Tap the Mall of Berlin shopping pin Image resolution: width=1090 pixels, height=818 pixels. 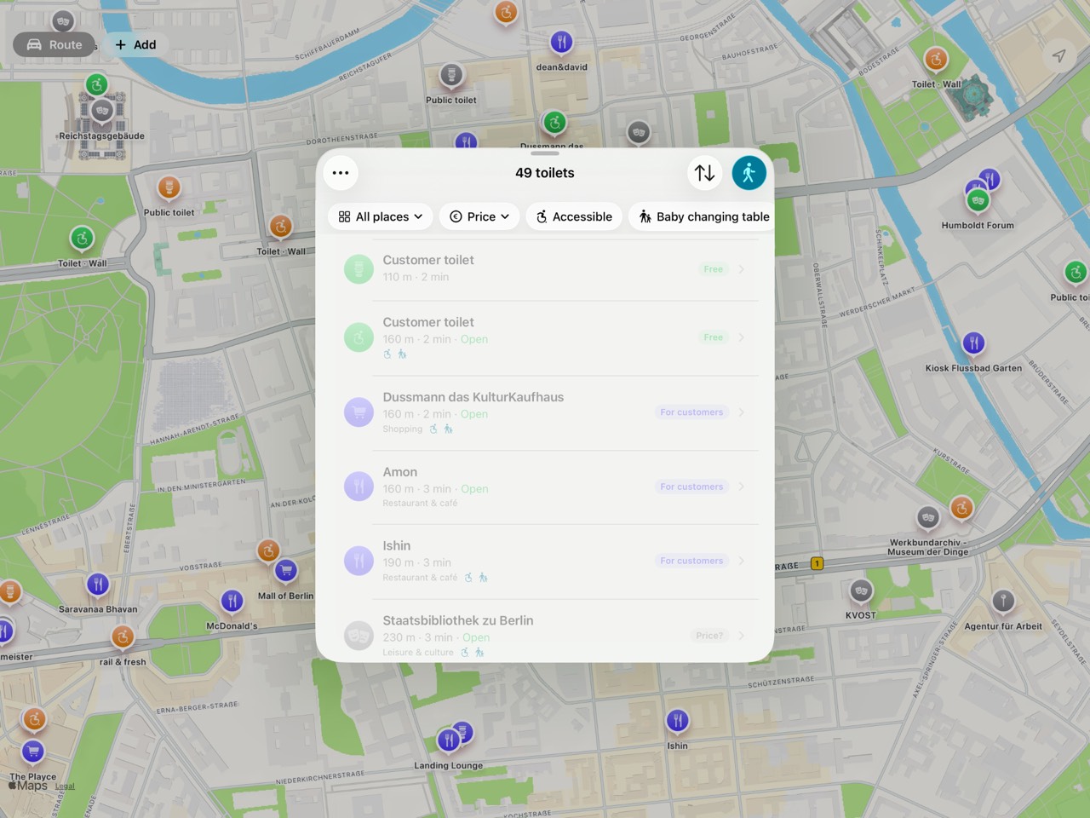[x=286, y=570]
